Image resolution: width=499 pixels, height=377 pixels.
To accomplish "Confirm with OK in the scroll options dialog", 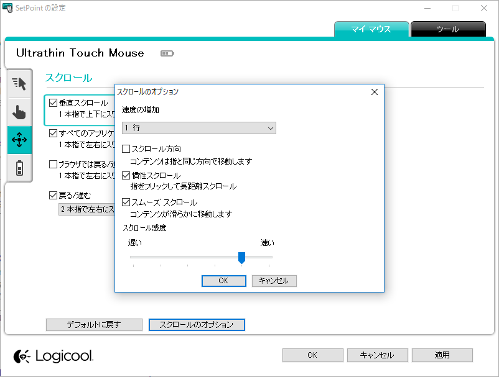I will 223,280.
